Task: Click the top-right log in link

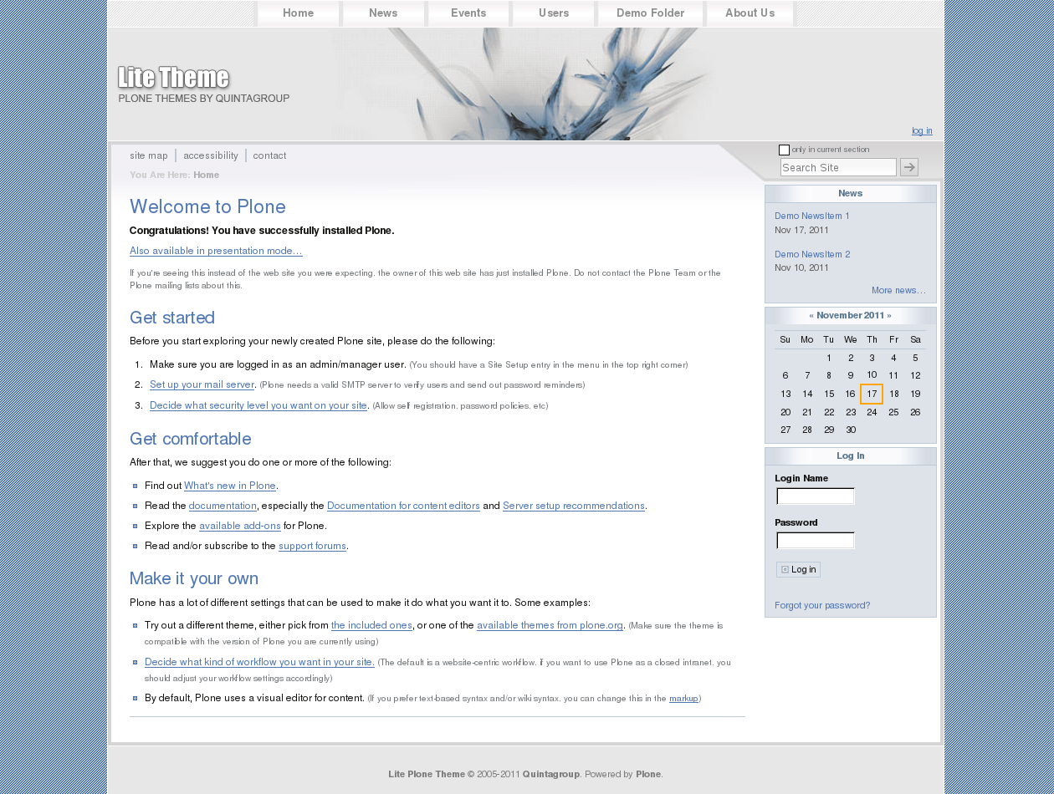Action: 922,131
